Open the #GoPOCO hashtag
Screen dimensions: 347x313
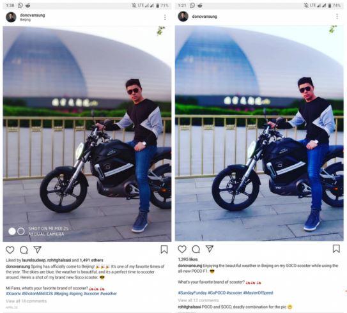pos(217,293)
